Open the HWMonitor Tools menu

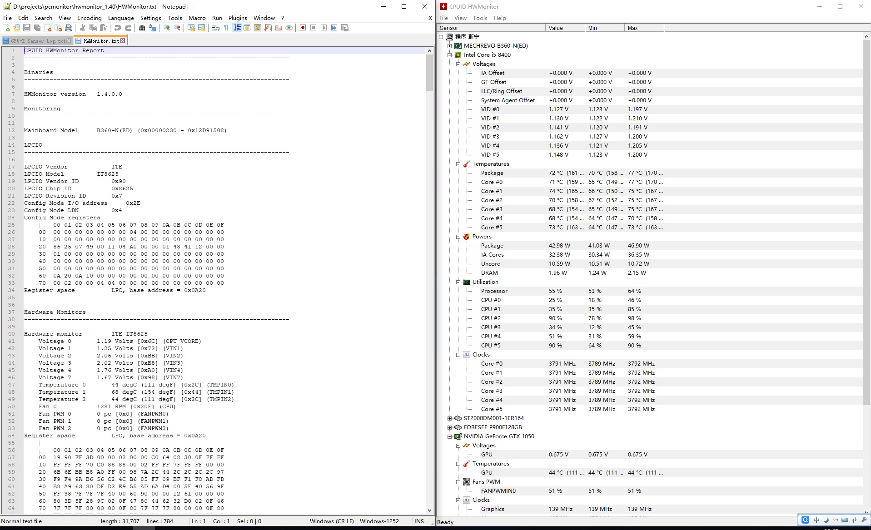pyautogui.click(x=480, y=18)
